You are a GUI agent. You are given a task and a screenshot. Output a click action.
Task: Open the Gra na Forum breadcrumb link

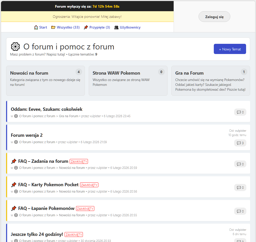[69, 116]
